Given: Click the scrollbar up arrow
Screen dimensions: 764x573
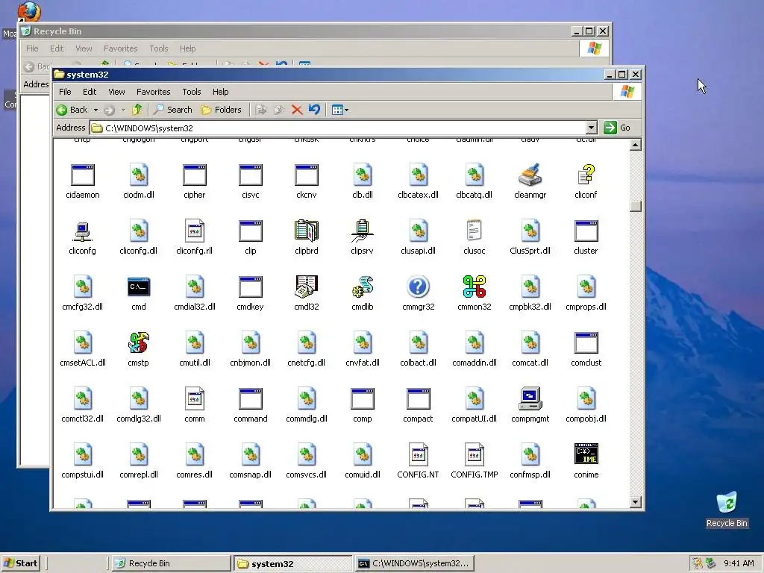Looking at the screenshot, I should point(636,145).
